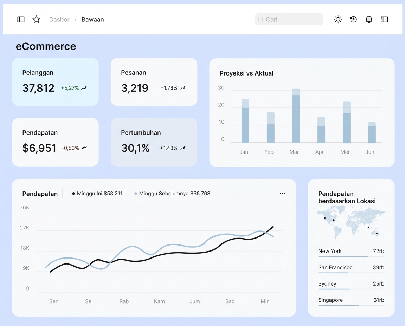Screen dimensions: 405x326
Task: Open the Pesanan card
Action: tap(154, 82)
